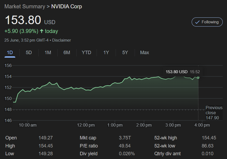Open the NVIDIA Corp page link
The width and height of the screenshot is (227, 159).
(66, 6)
